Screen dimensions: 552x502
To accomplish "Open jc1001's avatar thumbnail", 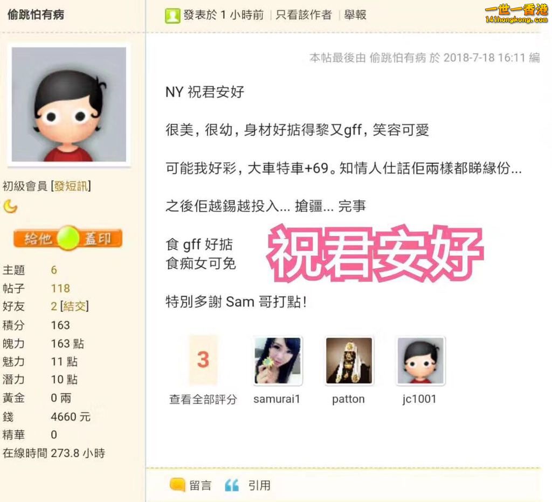I will tap(420, 360).
